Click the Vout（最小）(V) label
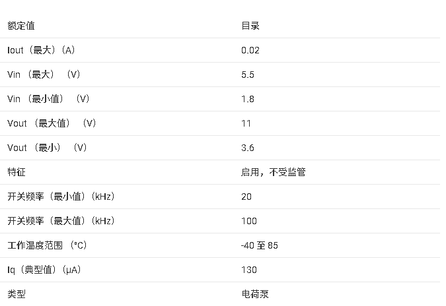This screenshot has height=306, width=446. click(x=47, y=148)
